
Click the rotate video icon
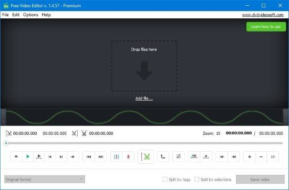(x=163, y=157)
